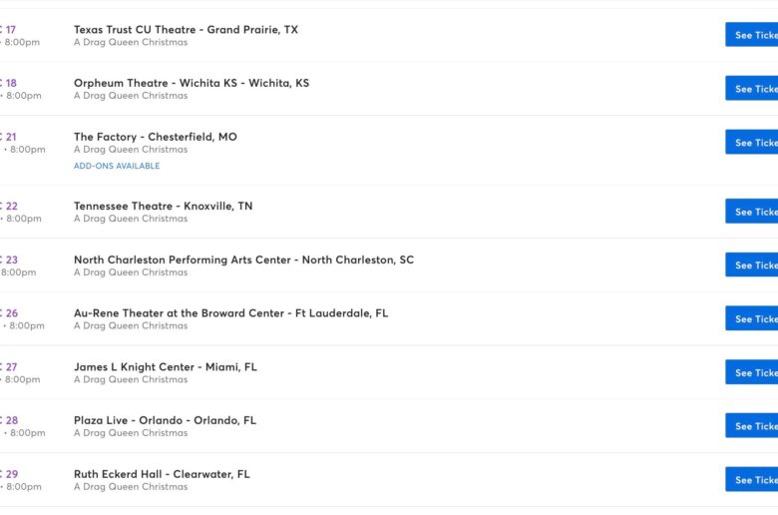Select Tennessee Theatre - Knoxville, TN title

164,206
